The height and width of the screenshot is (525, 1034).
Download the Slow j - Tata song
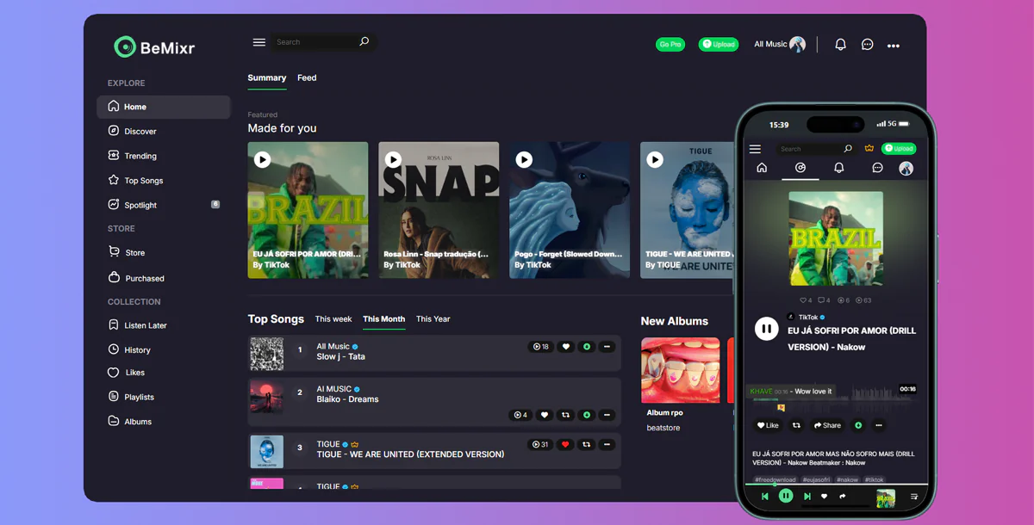(x=586, y=347)
